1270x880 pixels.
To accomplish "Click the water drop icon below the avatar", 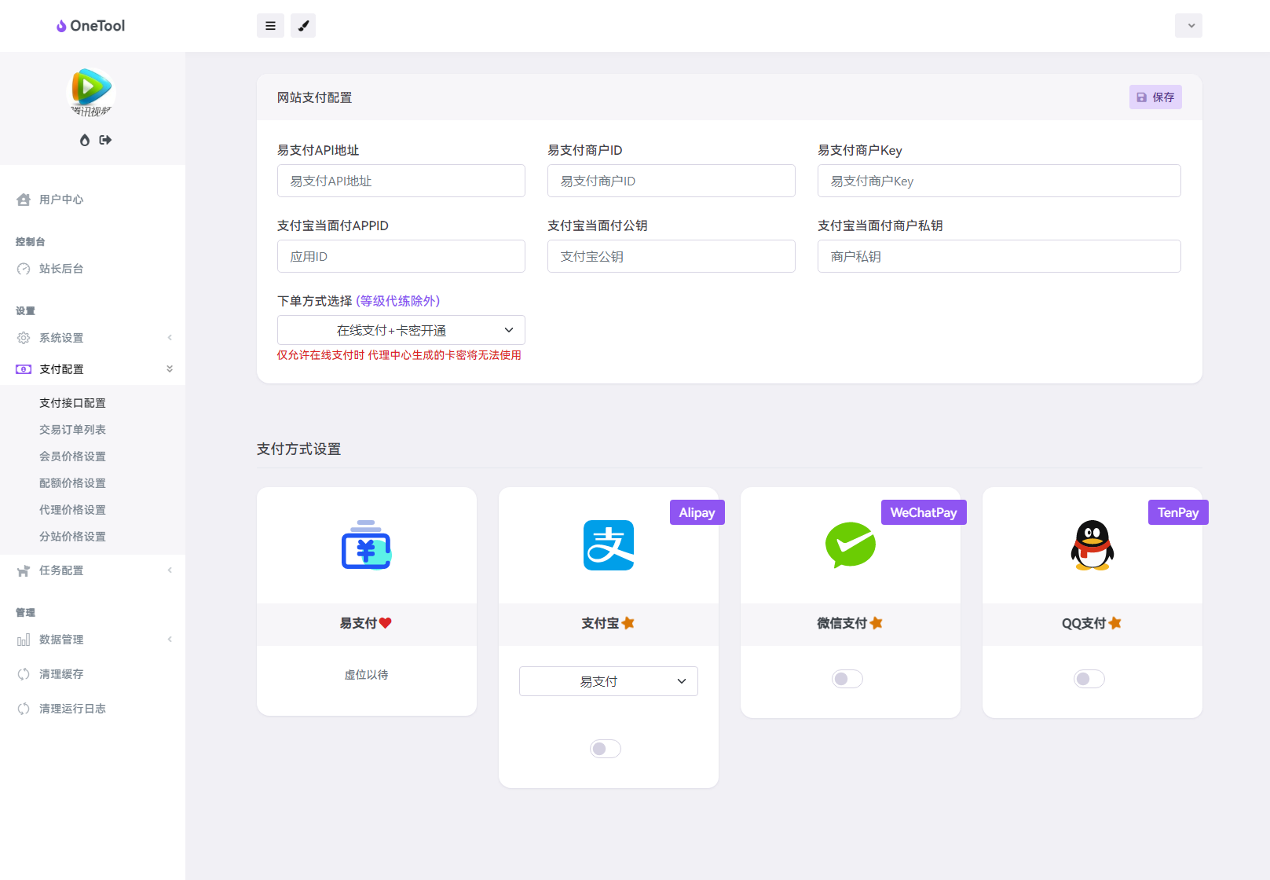I will point(84,140).
